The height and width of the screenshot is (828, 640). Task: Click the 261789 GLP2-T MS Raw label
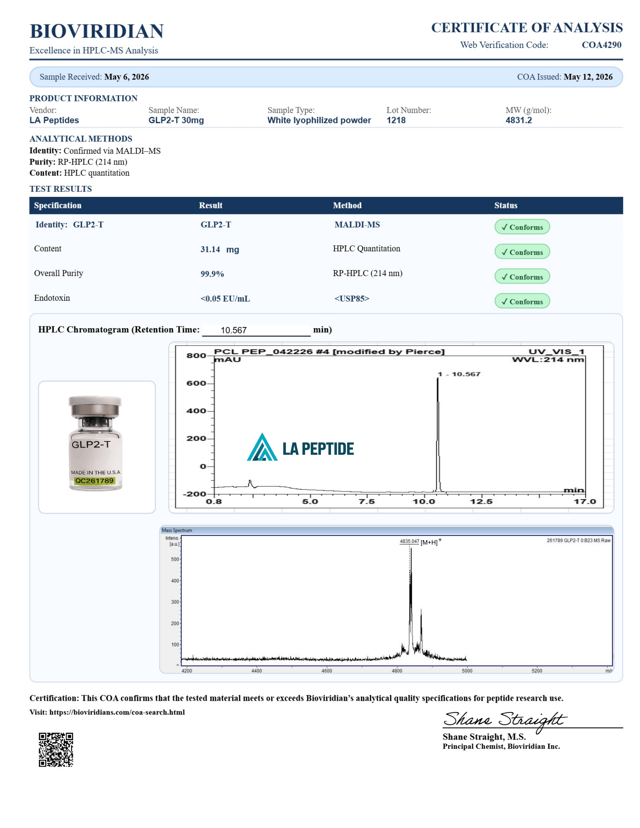pyautogui.click(x=578, y=540)
